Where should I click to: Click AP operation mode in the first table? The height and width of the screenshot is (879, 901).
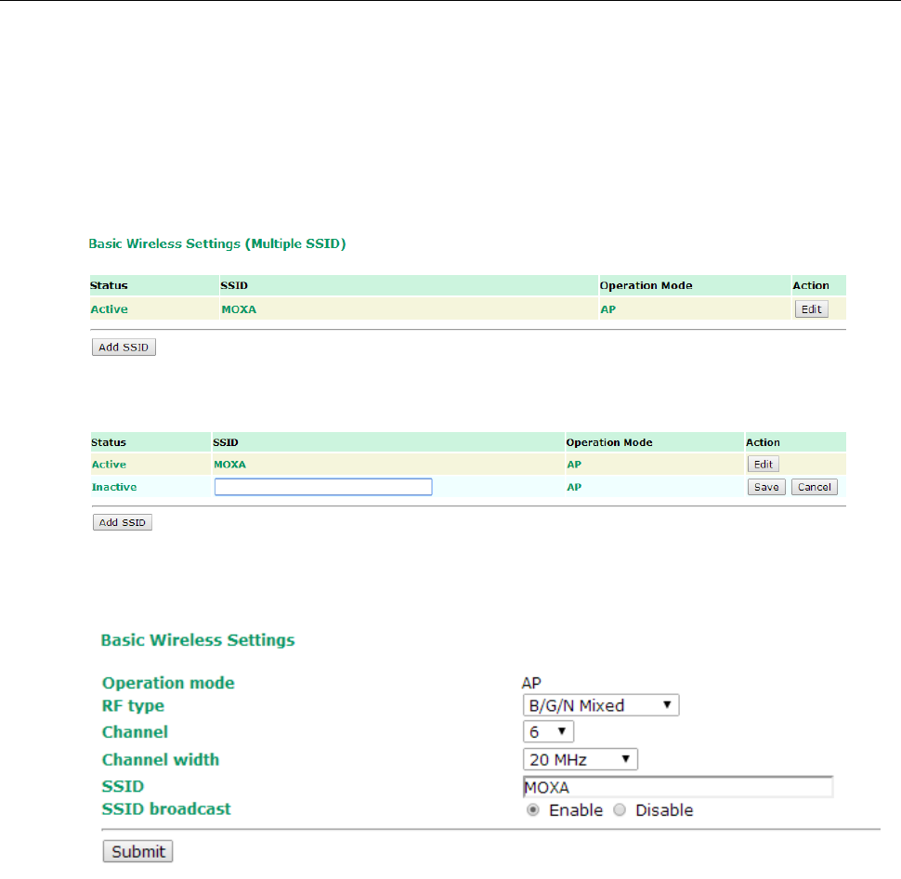[608, 309]
